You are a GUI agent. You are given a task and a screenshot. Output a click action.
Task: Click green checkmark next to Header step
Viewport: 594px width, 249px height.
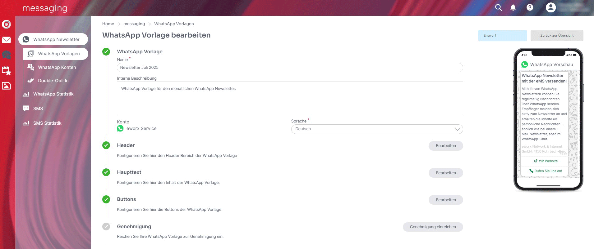tap(106, 145)
